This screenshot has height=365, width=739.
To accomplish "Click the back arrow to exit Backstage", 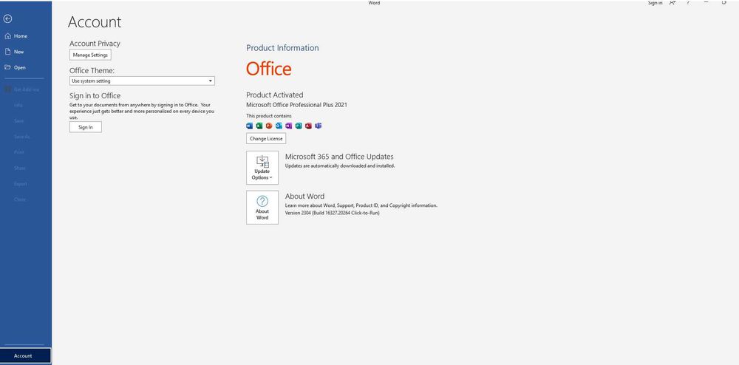I will tap(7, 18).
